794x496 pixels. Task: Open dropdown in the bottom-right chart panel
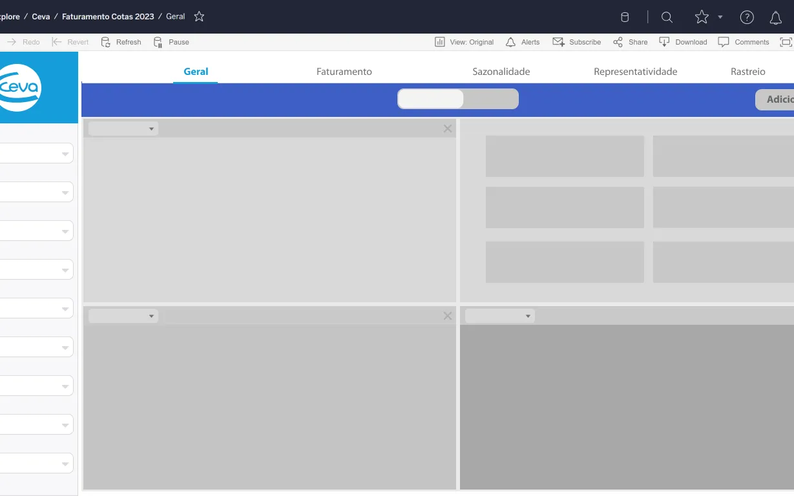tap(500, 316)
